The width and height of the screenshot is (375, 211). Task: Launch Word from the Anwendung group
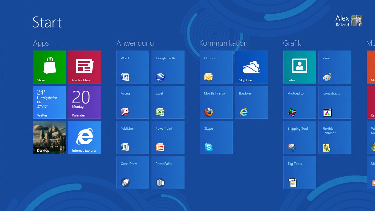pyautogui.click(x=133, y=67)
